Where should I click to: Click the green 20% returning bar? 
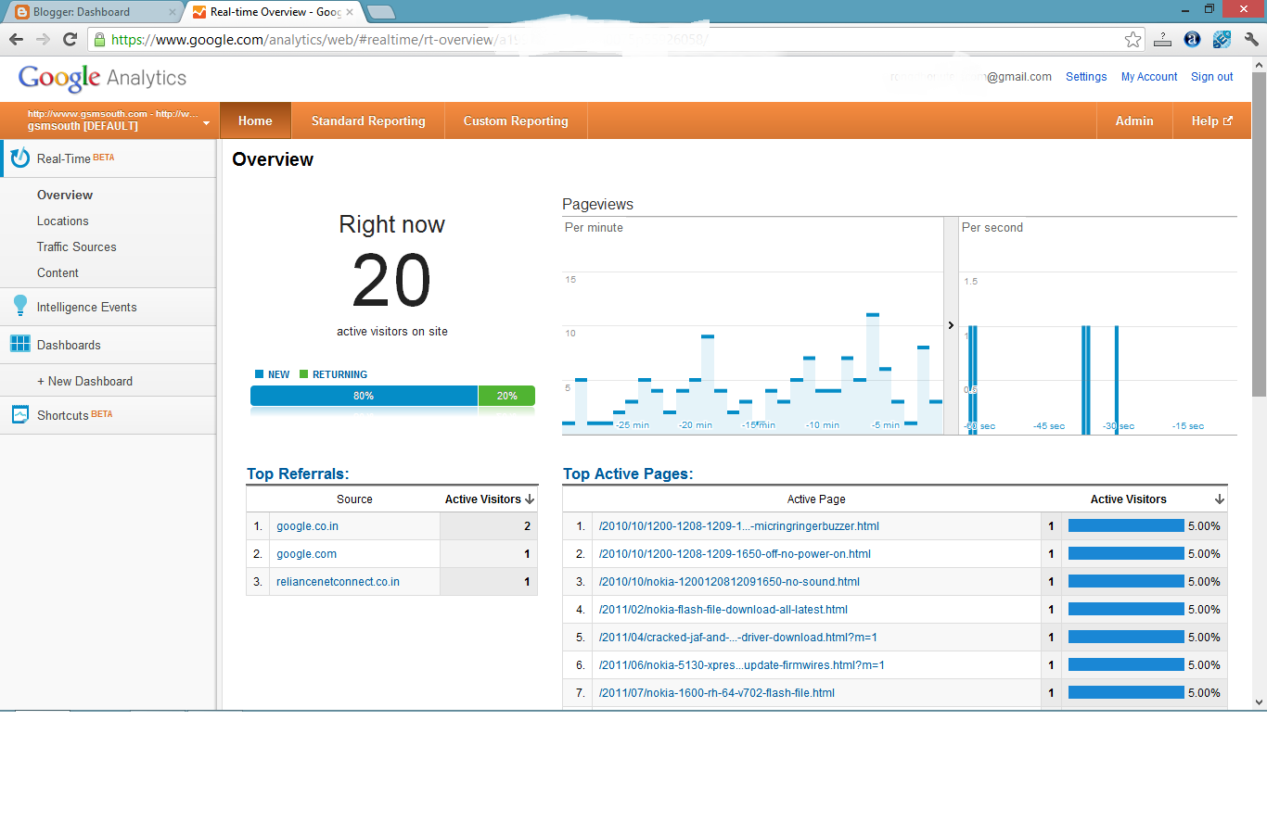[x=506, y=396]
